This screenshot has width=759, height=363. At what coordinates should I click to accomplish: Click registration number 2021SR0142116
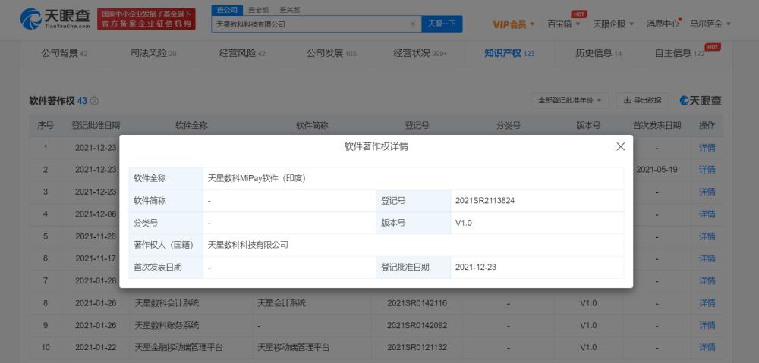[x=417, y=303]
